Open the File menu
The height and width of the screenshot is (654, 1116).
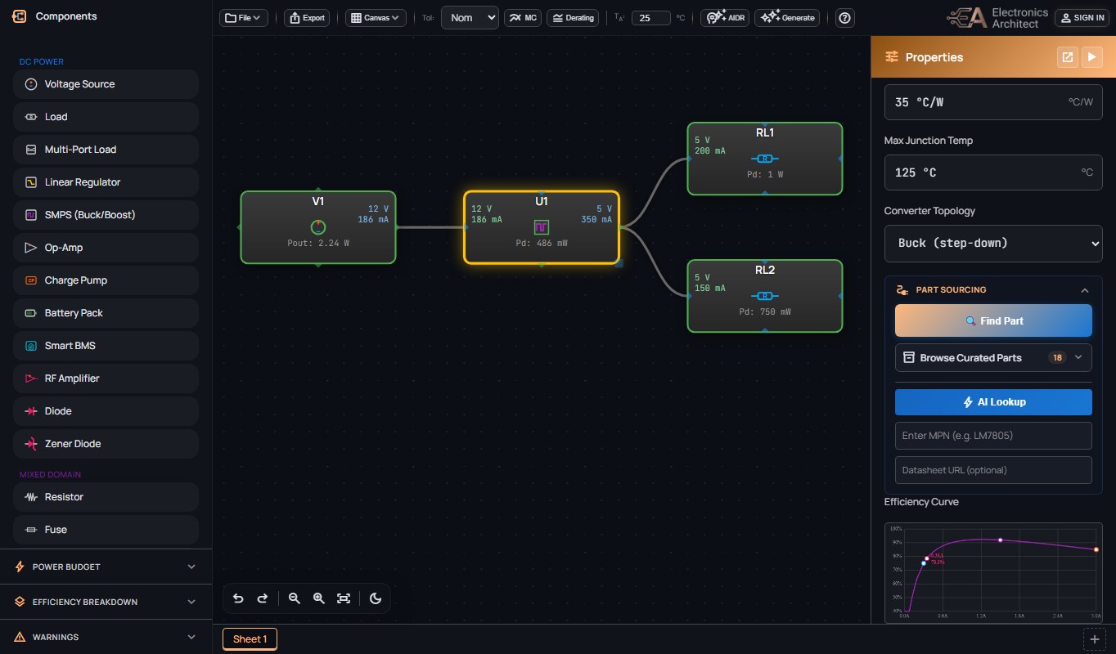244,18
